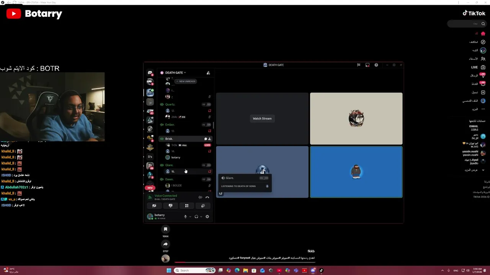Viewport: 490px width, 275px height.
Task: Click the TikTok search field
Action: 466,24
